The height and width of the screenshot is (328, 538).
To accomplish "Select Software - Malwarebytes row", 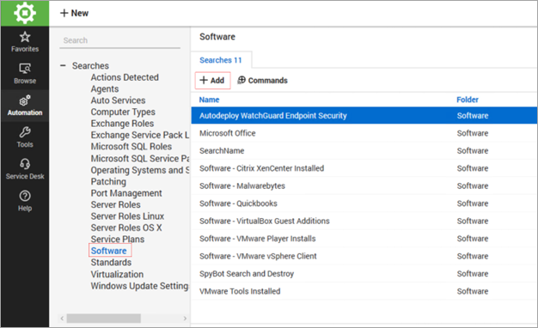I will click(x=364, y=185).
